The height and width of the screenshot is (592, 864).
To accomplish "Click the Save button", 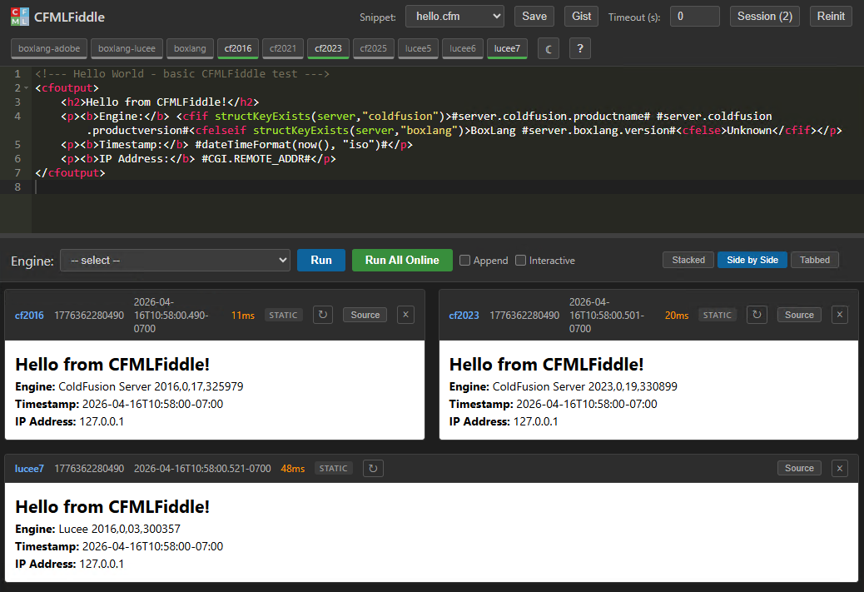I will (534, 17).
